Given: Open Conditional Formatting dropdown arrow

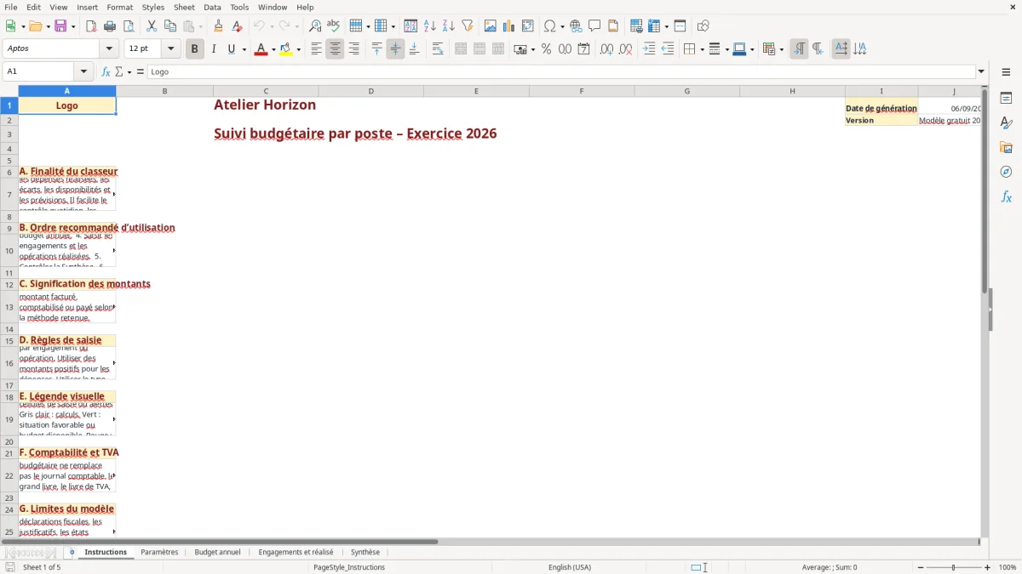Looking at the screenshot, I should (x=781, y=49).
